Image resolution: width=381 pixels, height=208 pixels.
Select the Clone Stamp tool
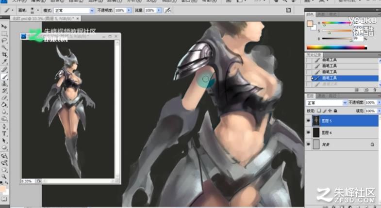coord(4,84)
